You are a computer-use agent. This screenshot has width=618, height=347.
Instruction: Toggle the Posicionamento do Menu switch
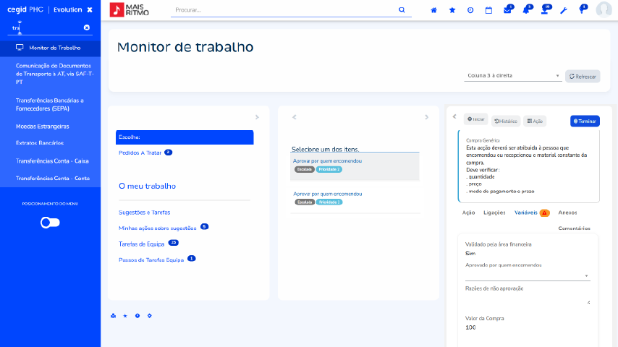tap(50, 223)
